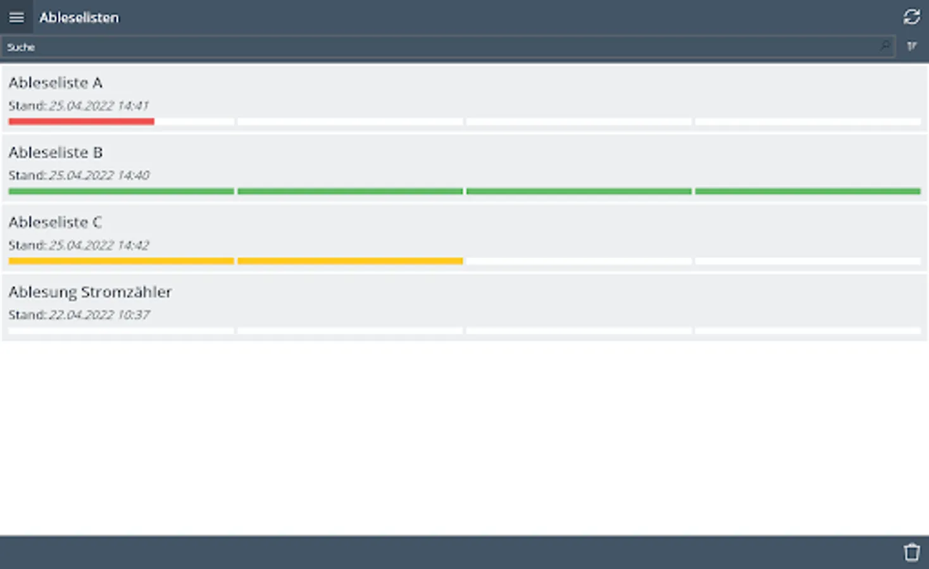The width and height of the screenshot is (929, 569).
Task: Open the hamburger navigation menu
Action: (16, 17)
